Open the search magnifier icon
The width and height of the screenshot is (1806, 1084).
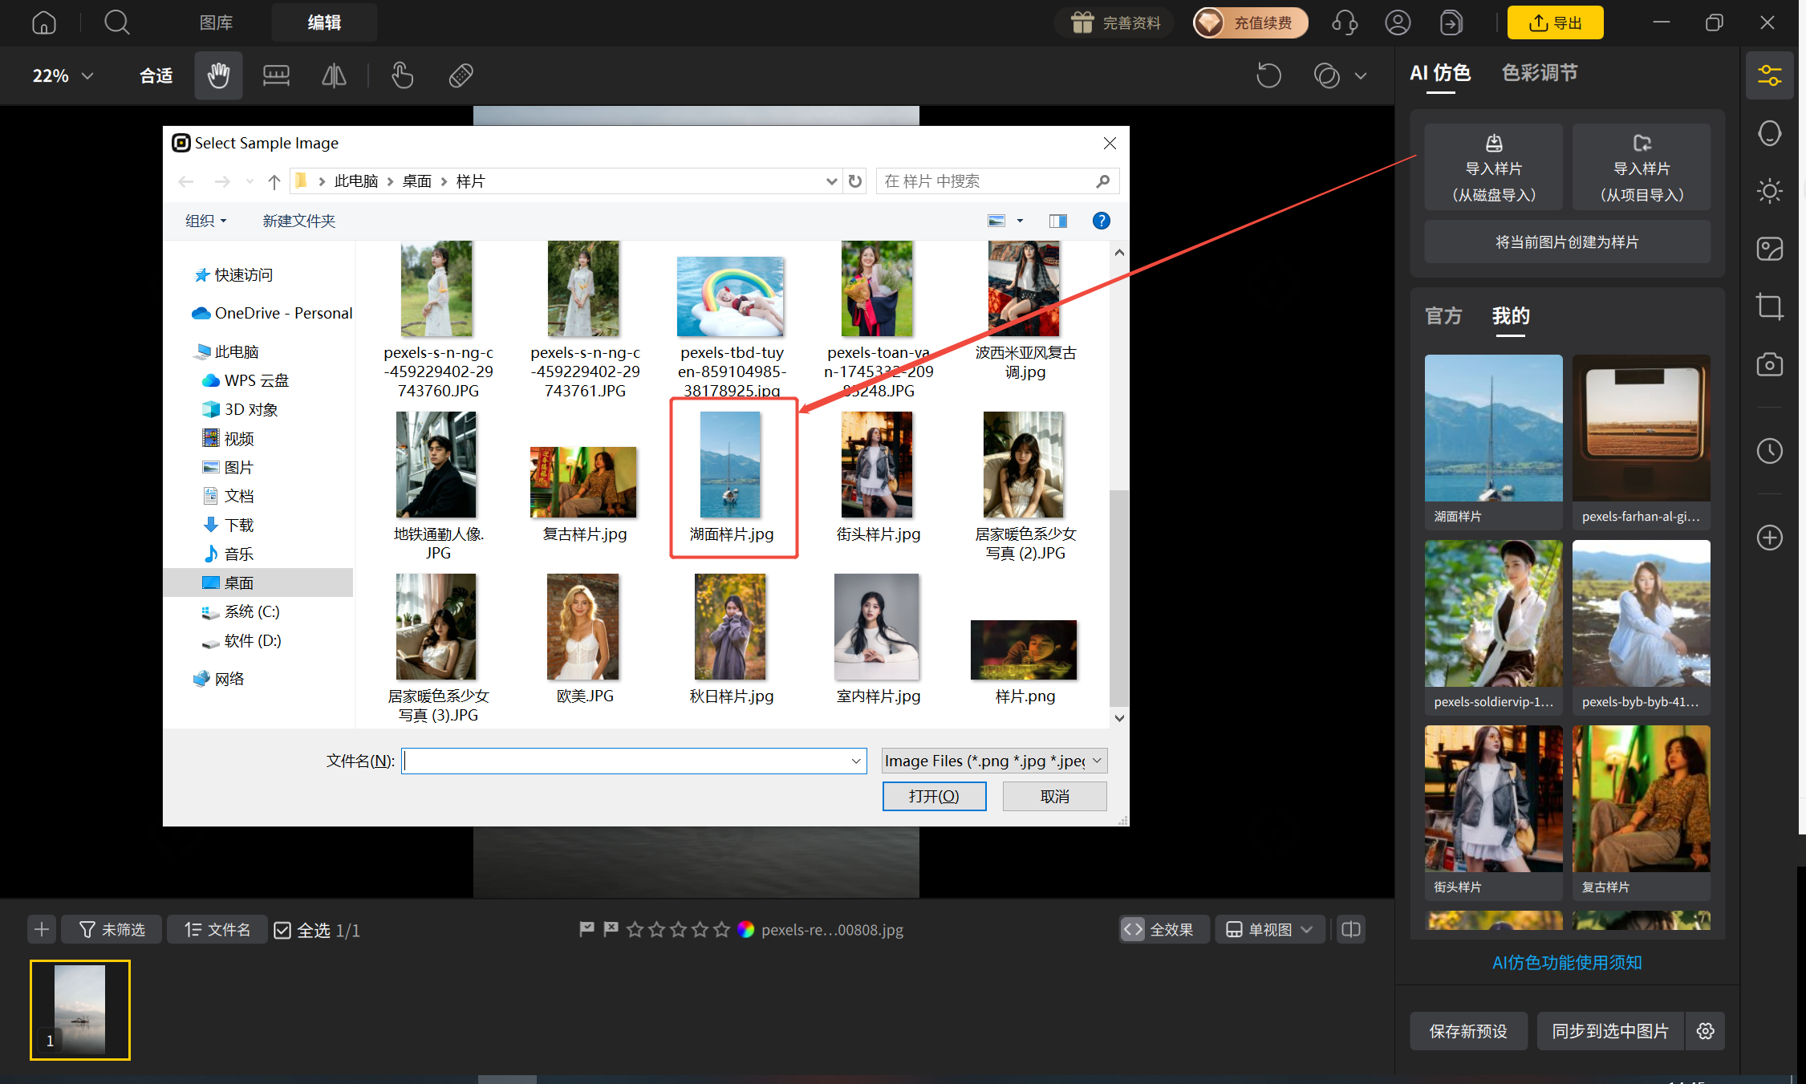coord(117,22)
